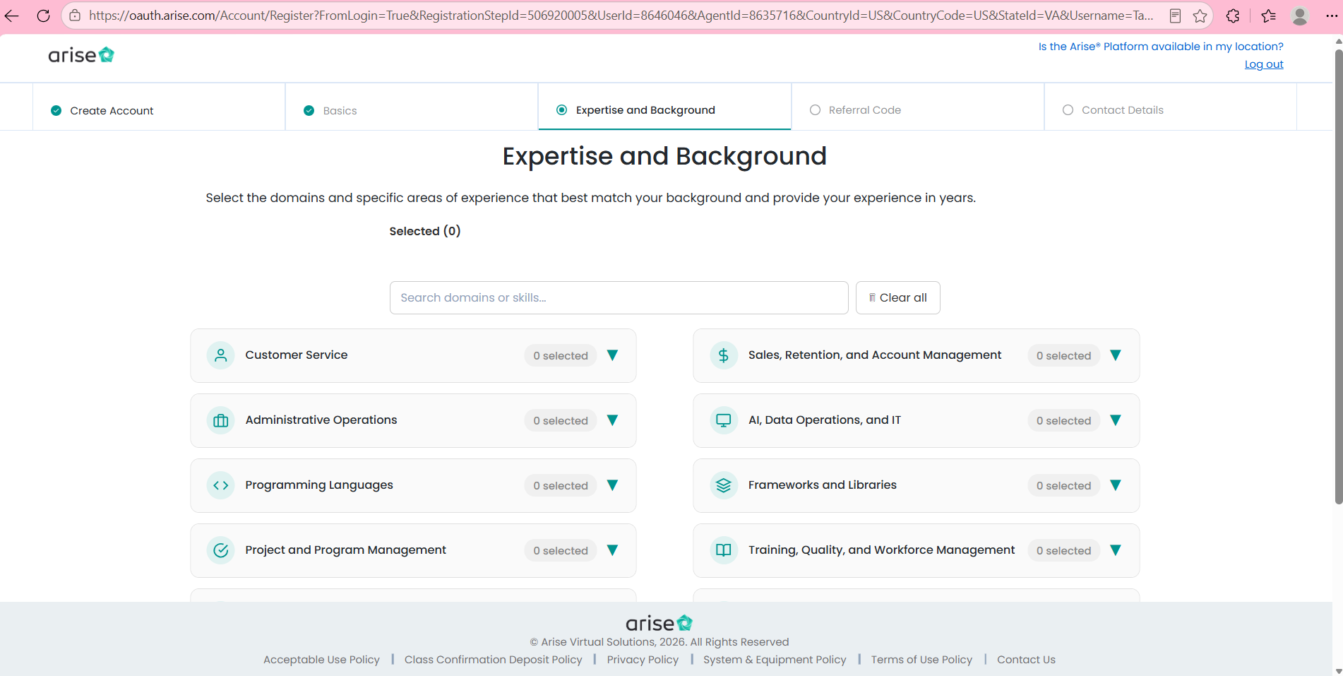1343x676 pixels.
Task: Expand AI, Data Operations, and IT
Action: point(1116,420)
